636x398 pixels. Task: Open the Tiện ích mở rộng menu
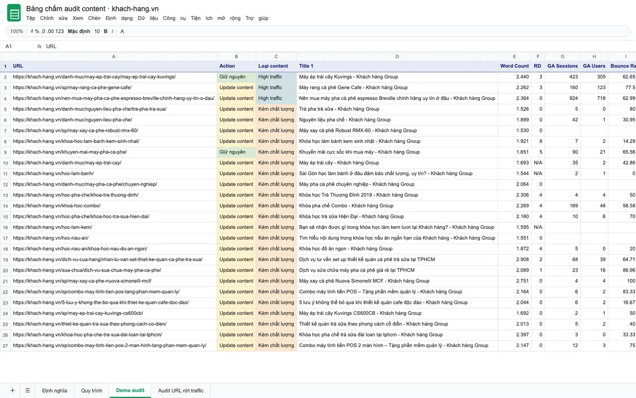point(216,18)
